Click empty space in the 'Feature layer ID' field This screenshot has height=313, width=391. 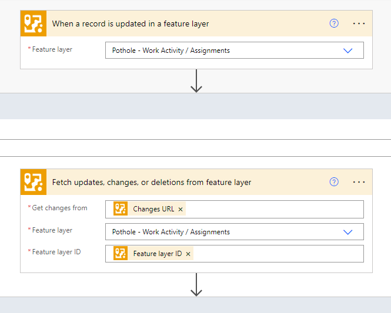tap(276, 254)
